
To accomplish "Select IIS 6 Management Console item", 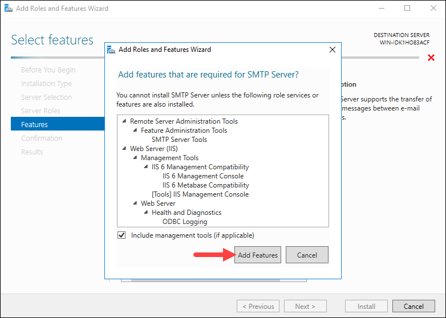I will coord(203,176).
